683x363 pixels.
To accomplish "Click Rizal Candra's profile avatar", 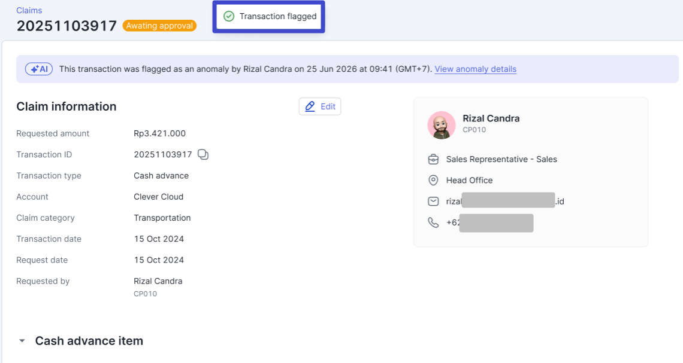I will [442, 125].
